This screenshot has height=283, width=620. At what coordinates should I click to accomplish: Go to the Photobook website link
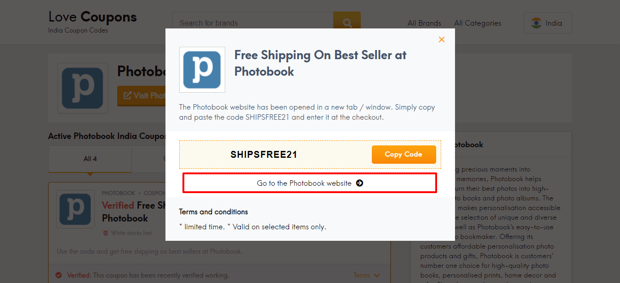coord(310,183)
